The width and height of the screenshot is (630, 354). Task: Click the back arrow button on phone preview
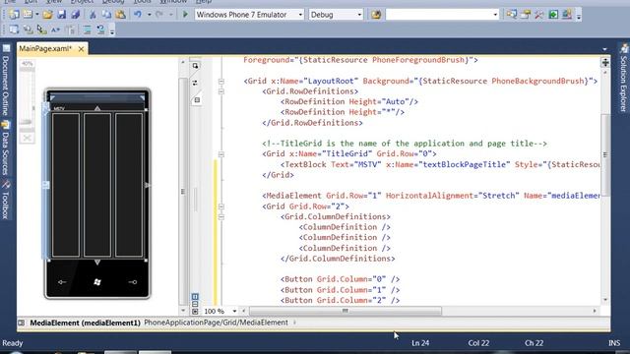pyautogui.click(x=62, y=282)
